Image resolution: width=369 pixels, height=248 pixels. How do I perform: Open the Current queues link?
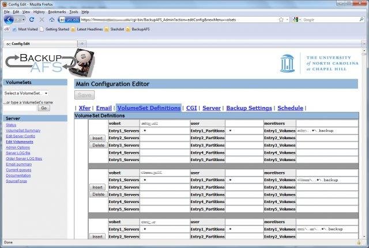[18, 170]
